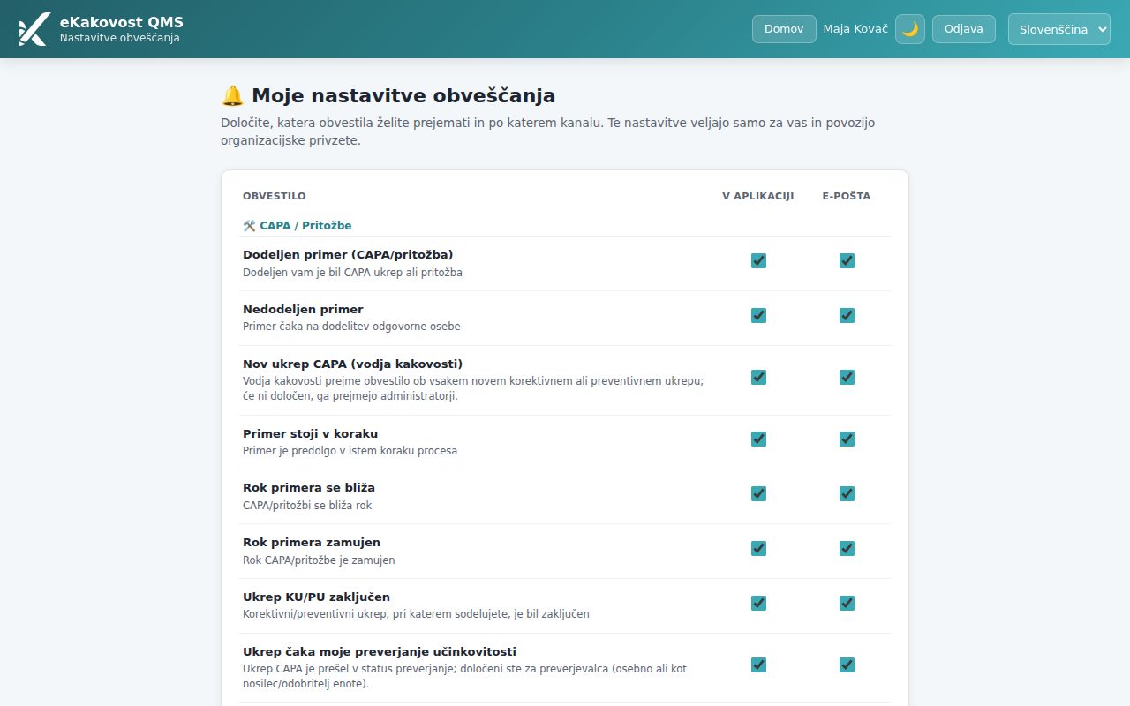This screenshot has height=706, width=1130.
Task: Toggle e-pošta for Rok primera zamujen
Action: [847, 548]
